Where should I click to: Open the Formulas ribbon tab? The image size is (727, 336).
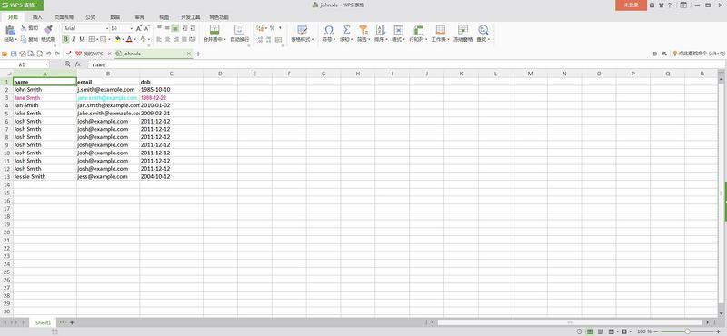tap(90, 17)
